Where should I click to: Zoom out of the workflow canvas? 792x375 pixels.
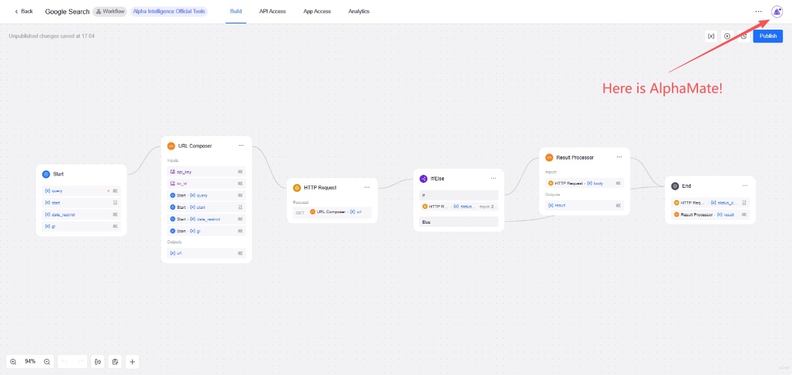pyautogui.click(x=47, y=361)
